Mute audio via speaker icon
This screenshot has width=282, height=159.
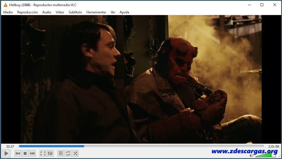pyautogui.click(x=252, y=156)
